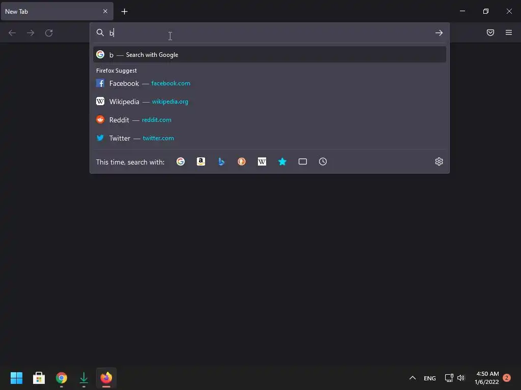This screenshot has height=390, width=521.
Task: Open the Reddit suggestion
Action: [x=270, y=120]
